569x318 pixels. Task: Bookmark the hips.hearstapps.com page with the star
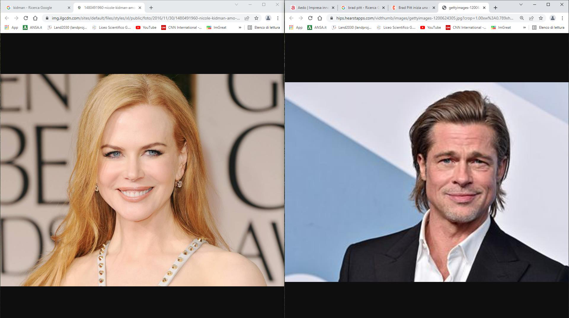[541, 18]
